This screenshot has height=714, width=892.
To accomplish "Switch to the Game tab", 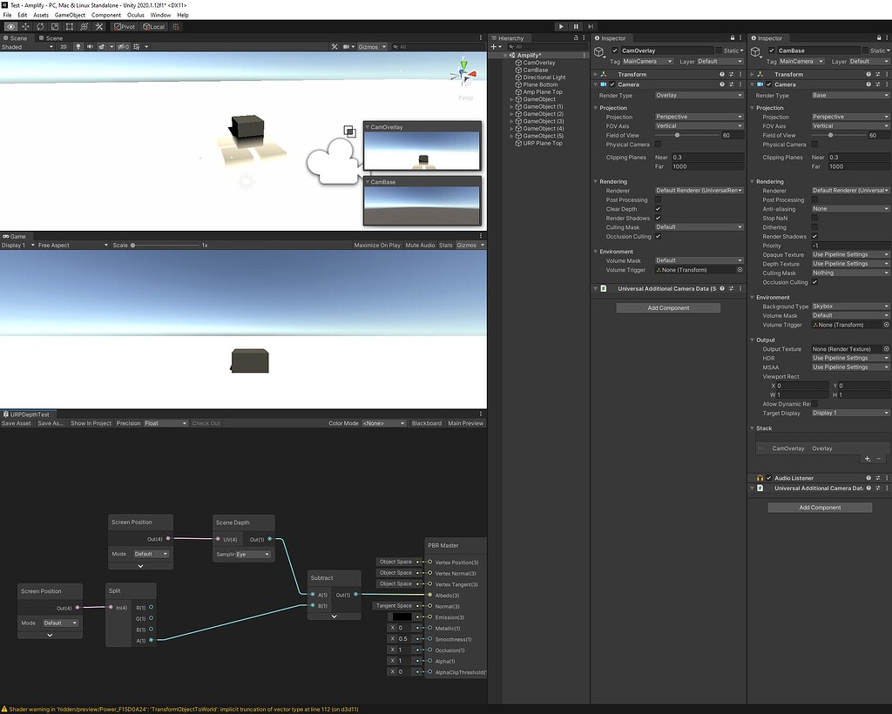I will coord(16,236).
